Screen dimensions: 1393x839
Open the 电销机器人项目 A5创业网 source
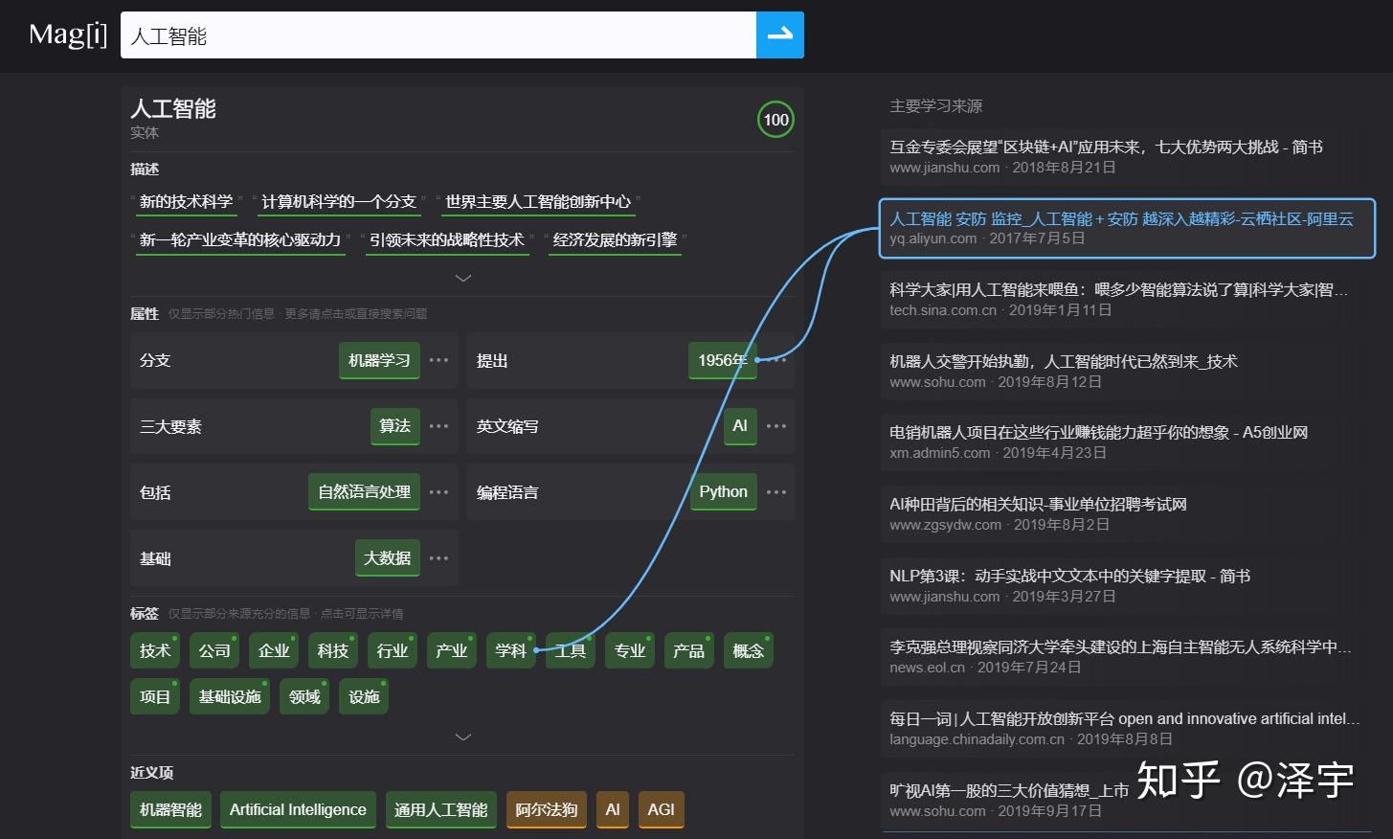(1127, 442)
